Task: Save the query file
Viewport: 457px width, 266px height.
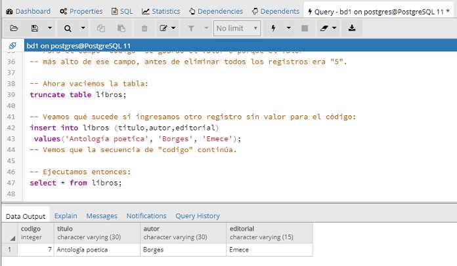Action: 34,28
